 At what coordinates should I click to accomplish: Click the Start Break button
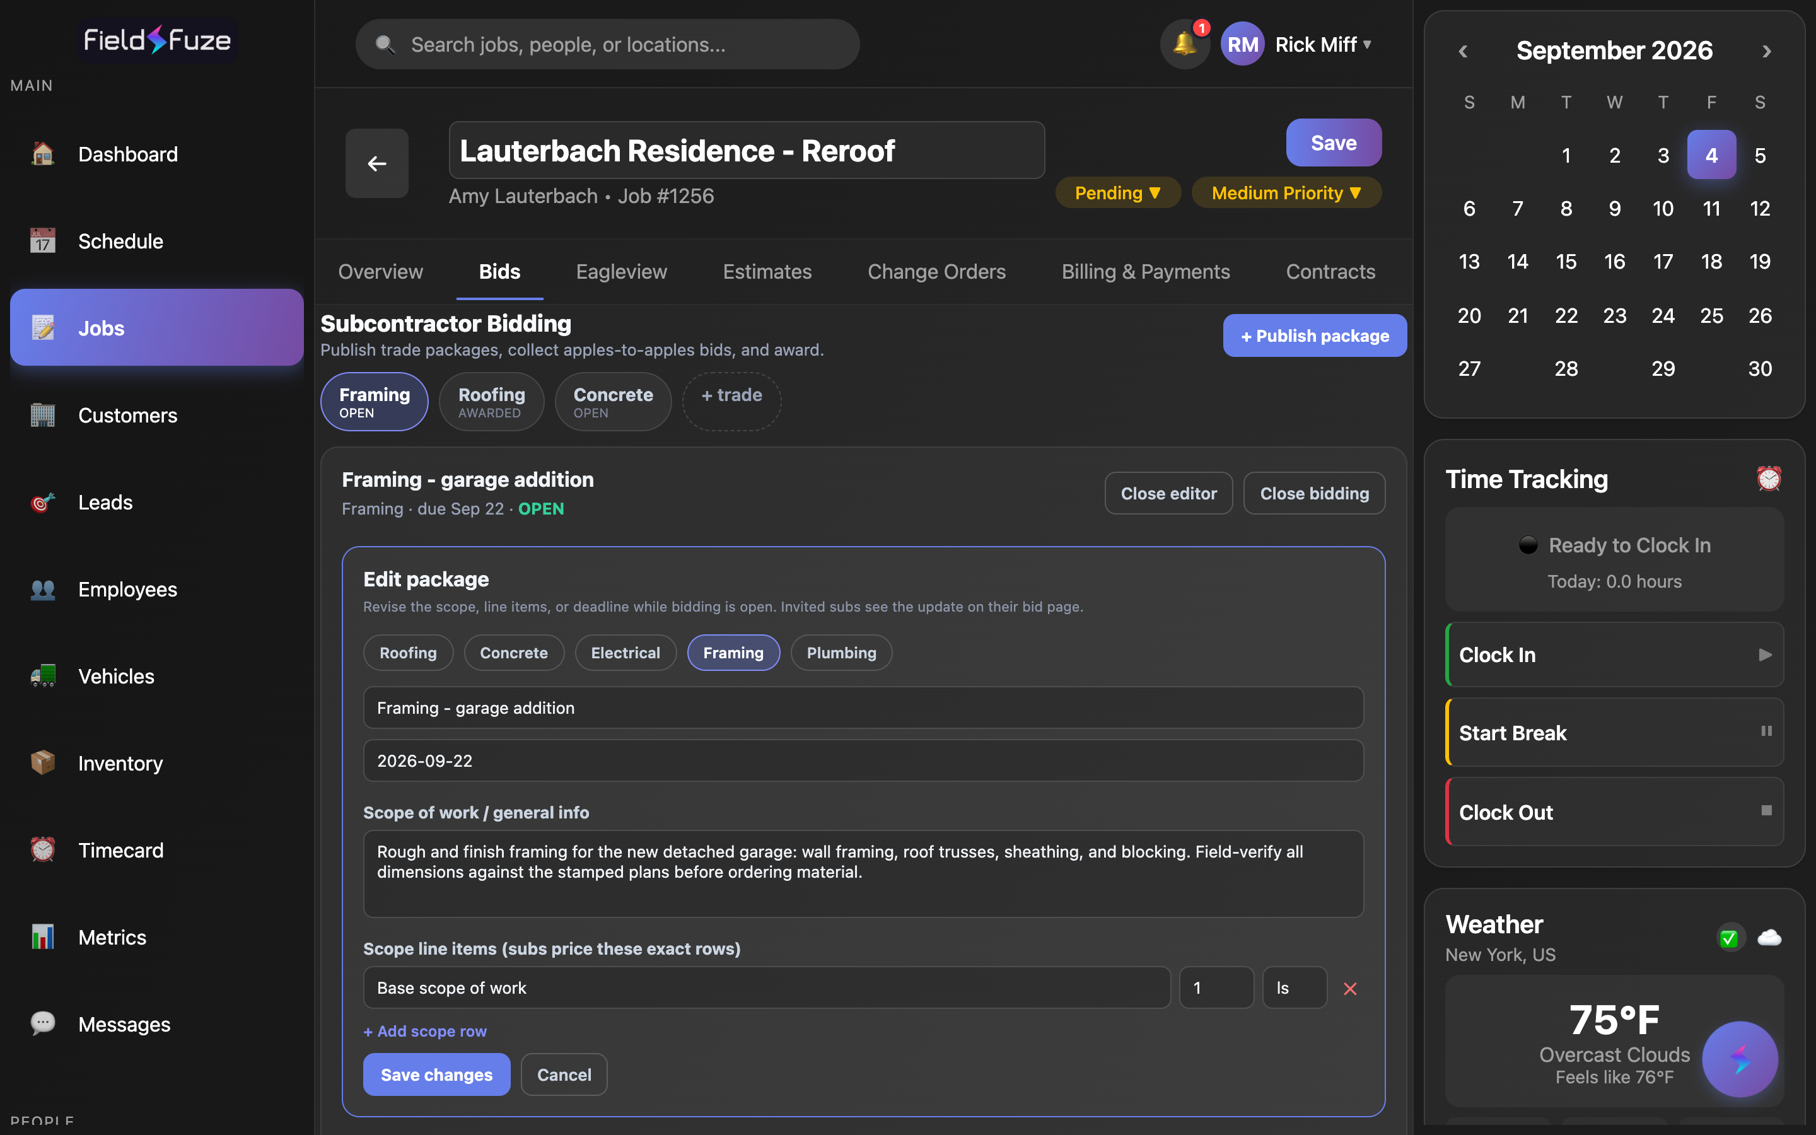[1615, 733]
